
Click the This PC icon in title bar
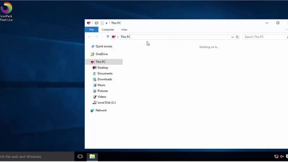(x=89, y=23)
